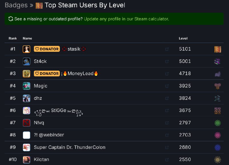Click the green badge icon for N!vq
This screenshot has height=165, width=229.
[x=218, y=123]
